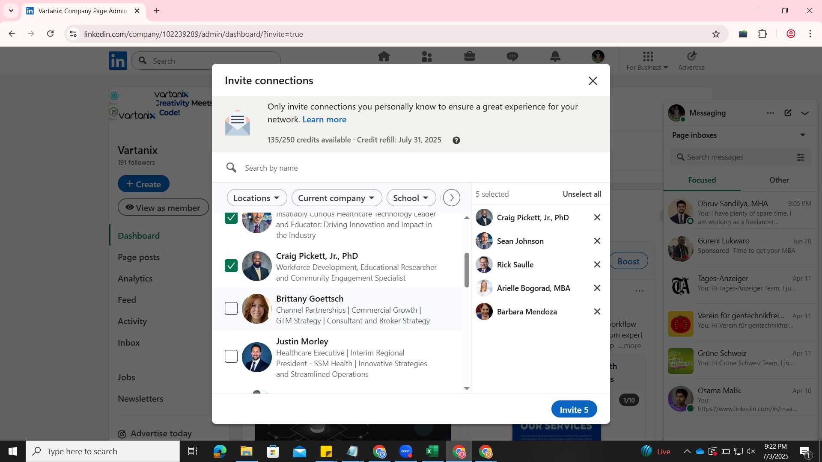Expand For Business menu
This screenshot has height=462, width=822.
pos(647,61)
